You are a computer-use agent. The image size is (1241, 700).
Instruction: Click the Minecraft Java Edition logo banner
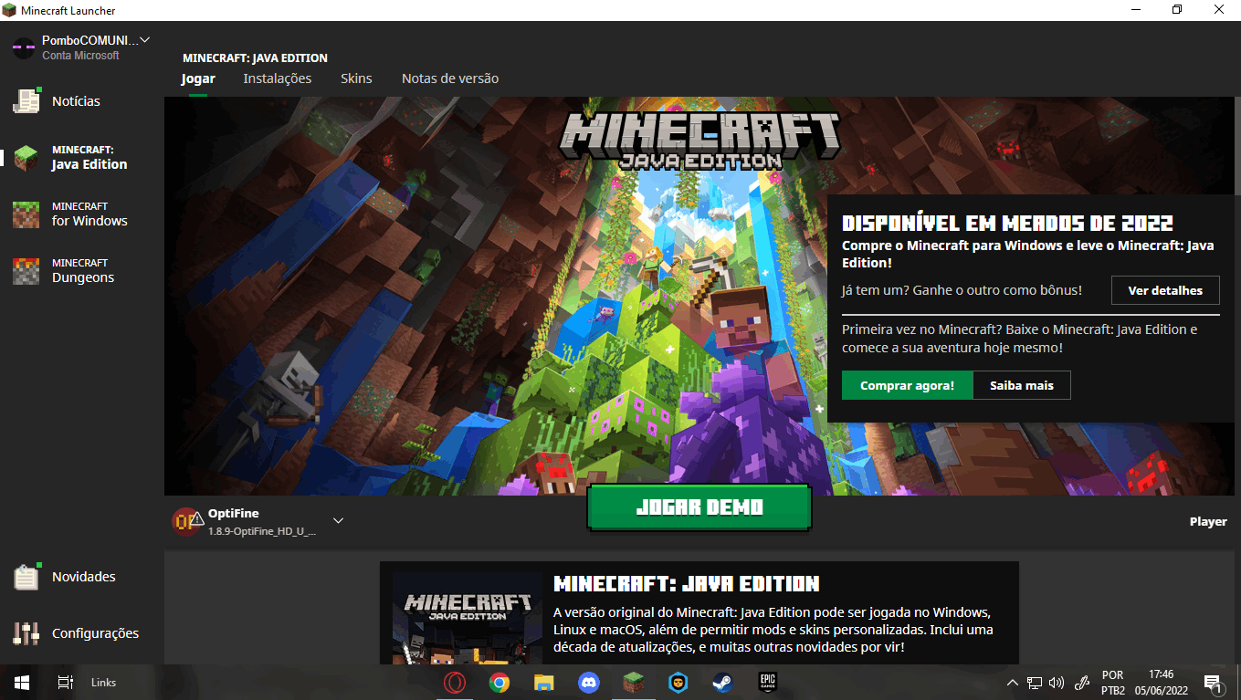click(x=699, y=141)
